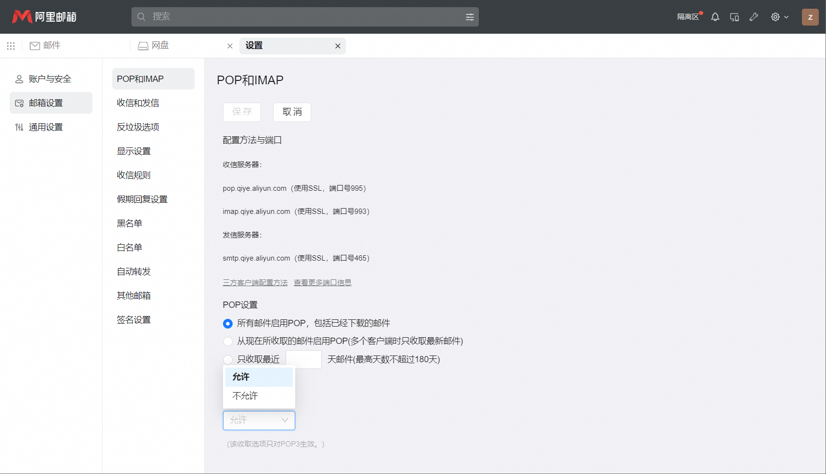
Task: Open the 隔离区 quarantine area
Action: click(688, 17)
